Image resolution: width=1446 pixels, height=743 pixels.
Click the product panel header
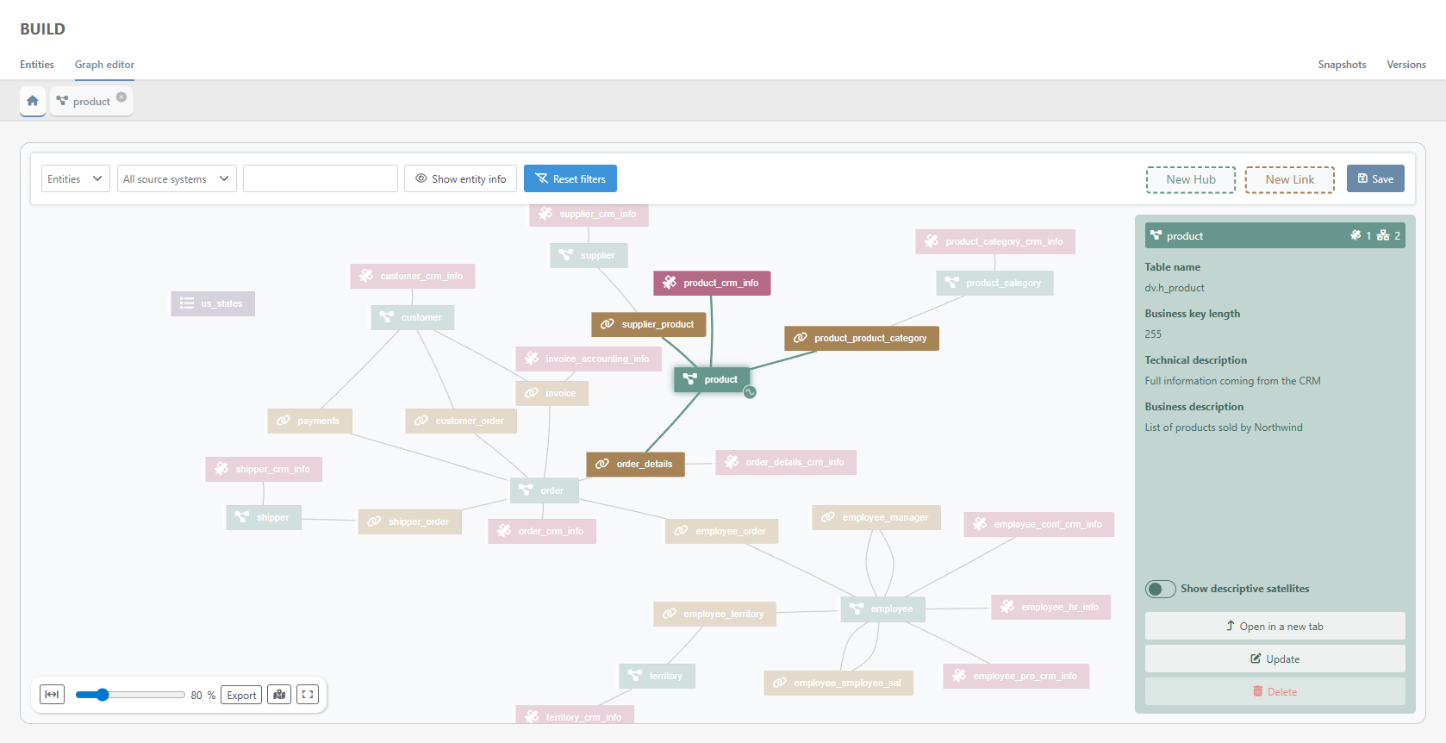click(x=1275, y=235)
